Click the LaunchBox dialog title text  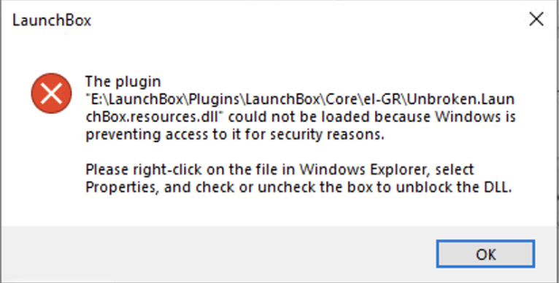(52, 20)
